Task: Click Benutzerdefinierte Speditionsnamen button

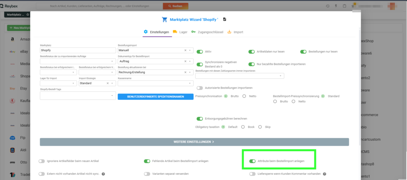Action: coord(155,97)
